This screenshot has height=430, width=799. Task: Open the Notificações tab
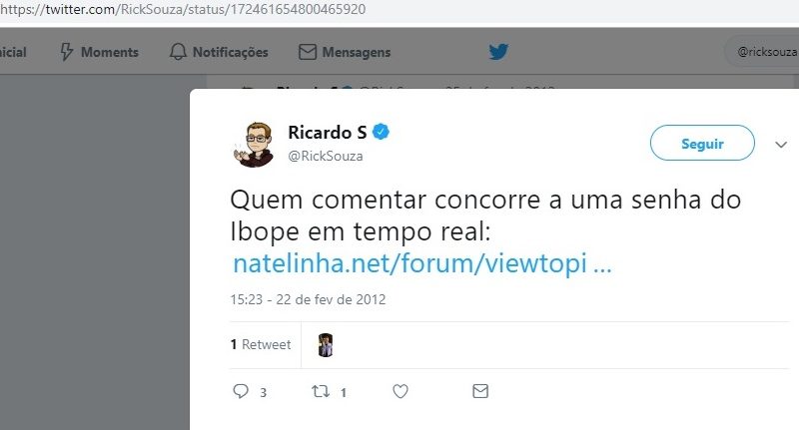point(219,52)
